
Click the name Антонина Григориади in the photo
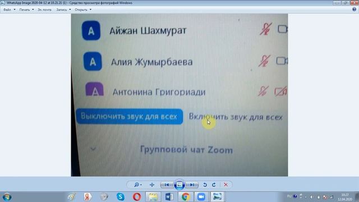click(159, 92)
